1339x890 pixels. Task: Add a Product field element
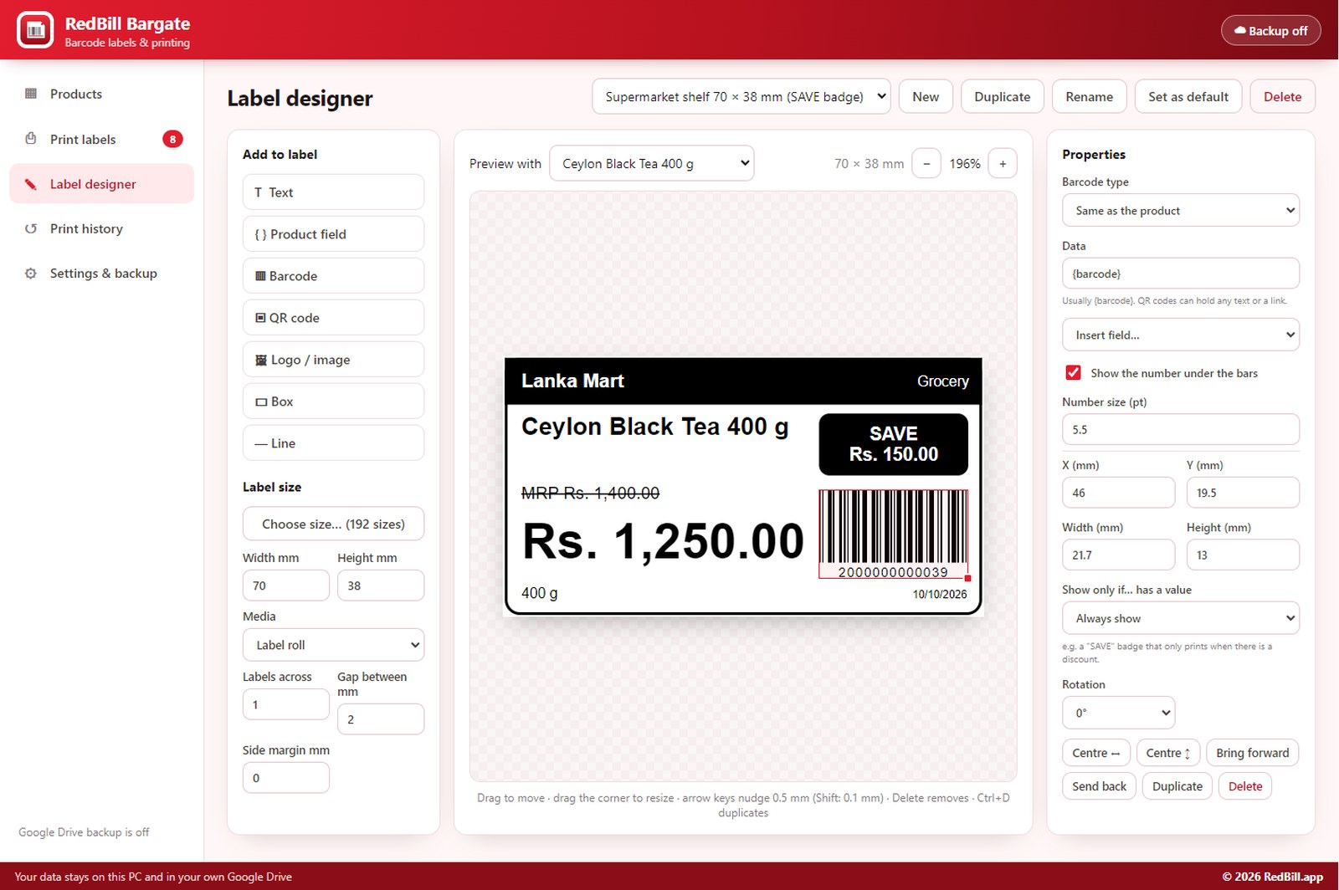[x=333, y=234]
